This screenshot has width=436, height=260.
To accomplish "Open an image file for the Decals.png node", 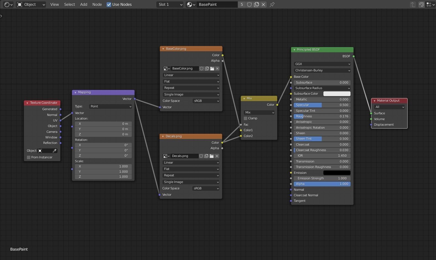I will tap(212, 156).
